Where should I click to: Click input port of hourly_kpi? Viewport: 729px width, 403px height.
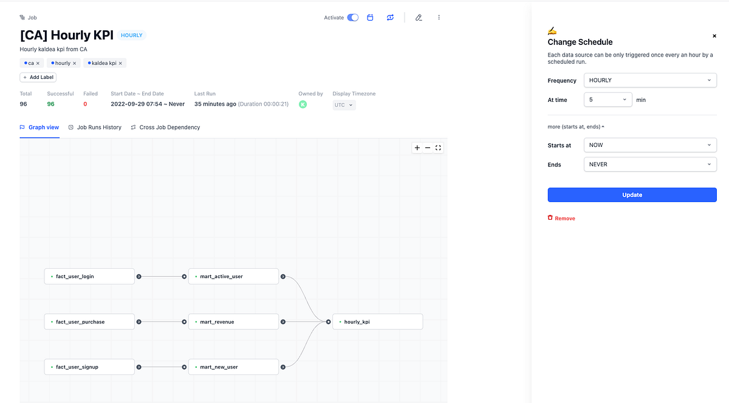click(x=328, y=322)
